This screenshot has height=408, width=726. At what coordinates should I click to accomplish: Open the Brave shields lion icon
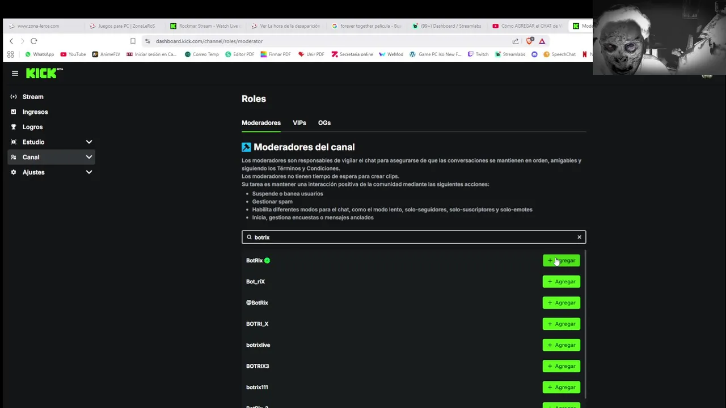pyautogui.click(x=529, y=41)
